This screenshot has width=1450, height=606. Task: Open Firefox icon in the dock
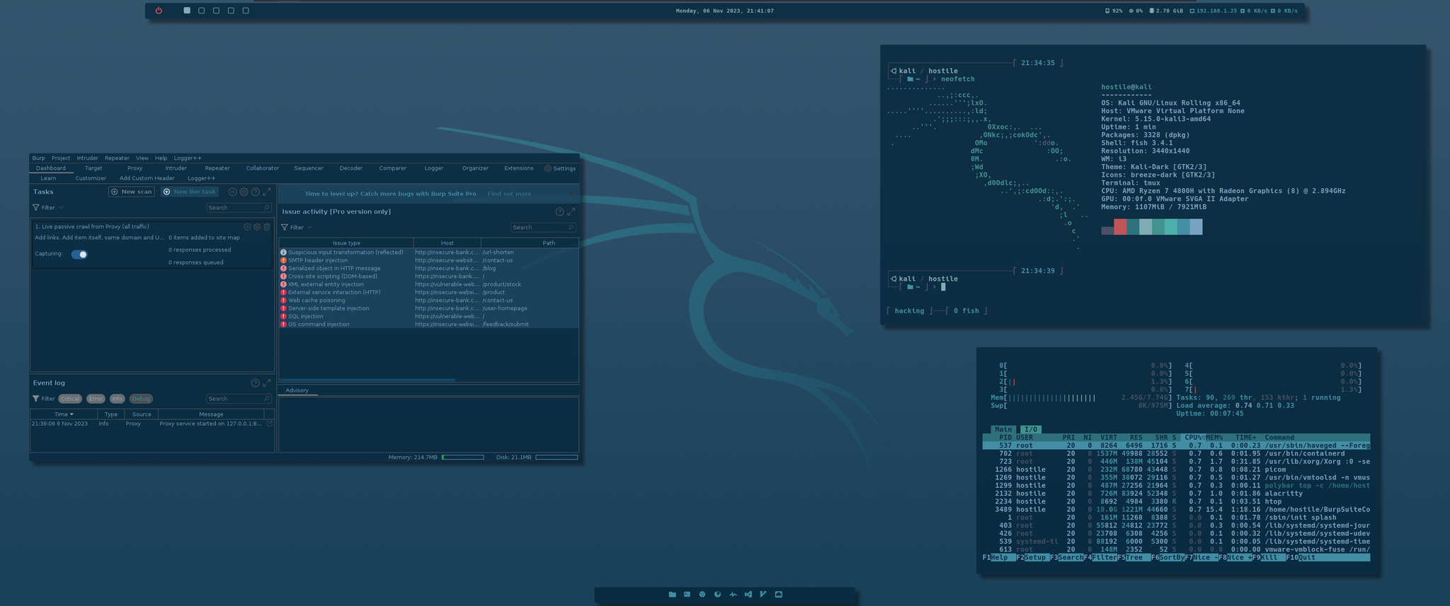717,595
